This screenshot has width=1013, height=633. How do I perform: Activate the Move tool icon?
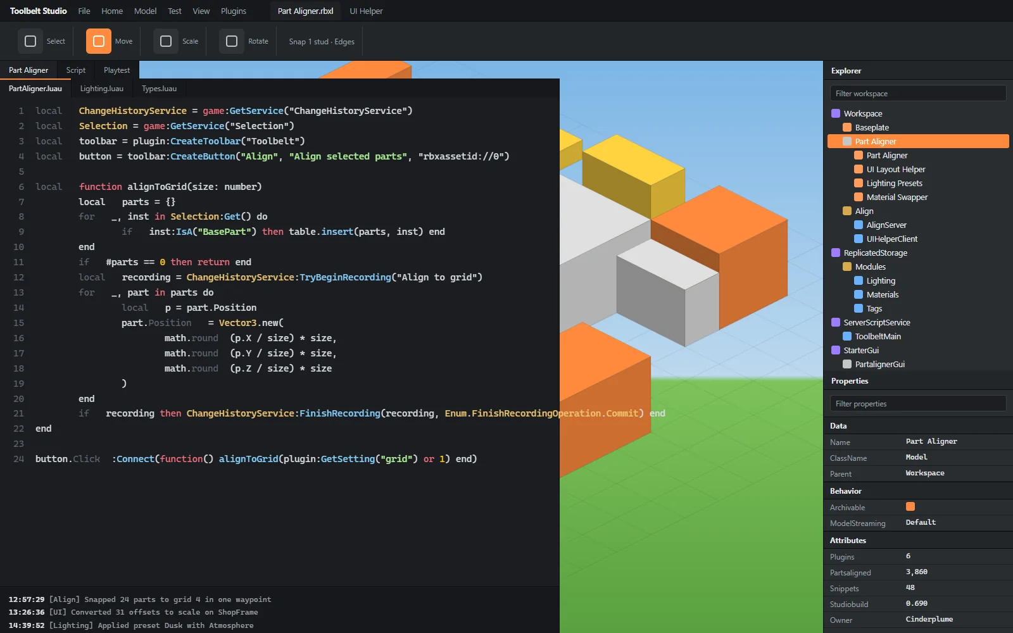click(99, 41)
